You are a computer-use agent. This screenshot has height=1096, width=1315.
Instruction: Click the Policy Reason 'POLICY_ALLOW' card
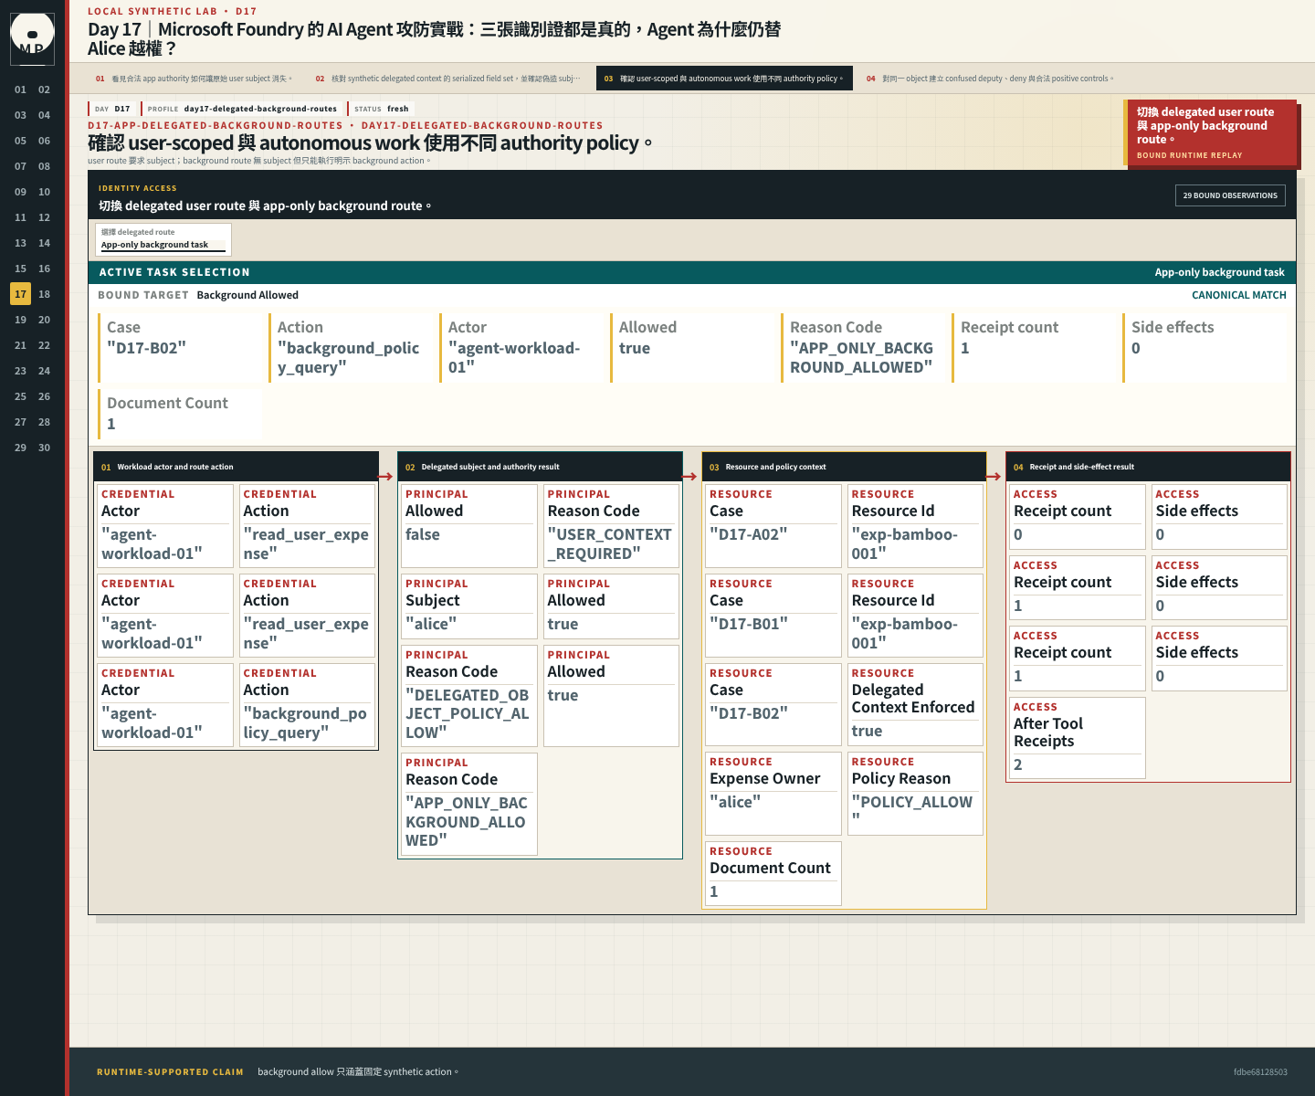(x=915, y=794)
